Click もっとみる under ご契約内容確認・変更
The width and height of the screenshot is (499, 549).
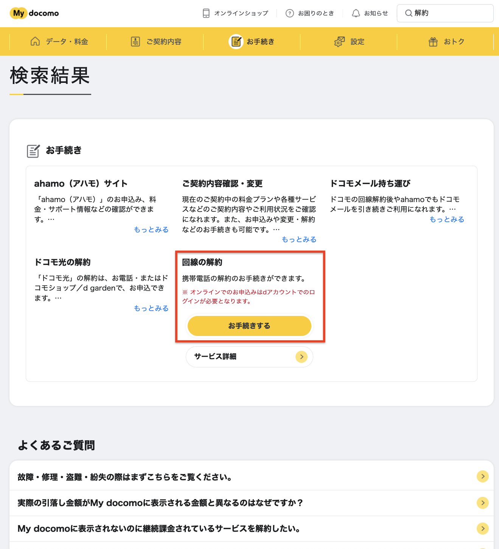[x=299, y=240]
